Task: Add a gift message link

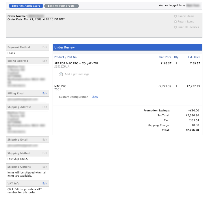Action: pos(77,74)
